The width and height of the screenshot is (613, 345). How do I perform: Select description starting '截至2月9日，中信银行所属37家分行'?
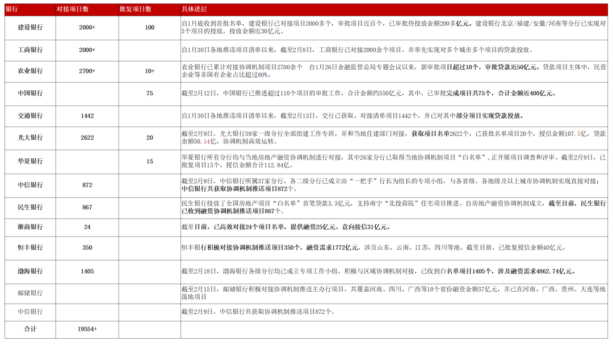[x=391, y=185]
